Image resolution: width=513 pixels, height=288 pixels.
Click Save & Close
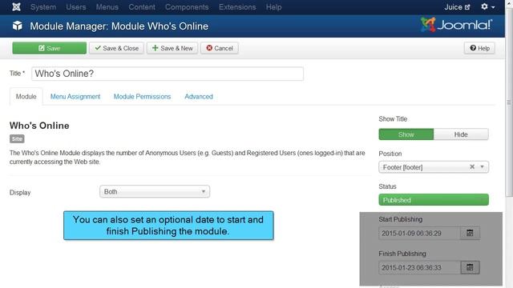click(x=116, y=48)
